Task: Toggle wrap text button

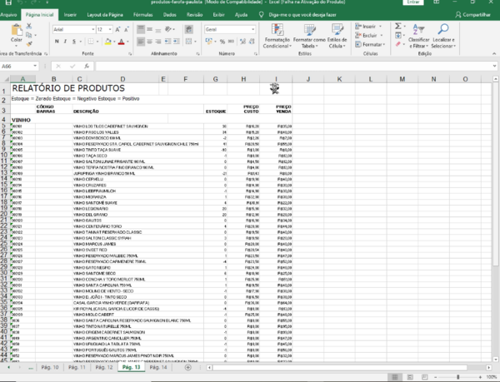Action: 189,30
